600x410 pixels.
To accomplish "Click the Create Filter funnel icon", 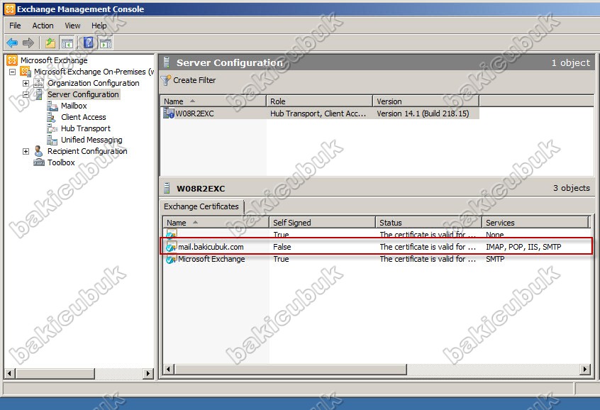I will pos(166,80).
